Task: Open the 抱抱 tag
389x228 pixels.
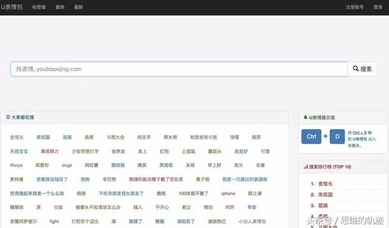Action: tap(85, 179)
